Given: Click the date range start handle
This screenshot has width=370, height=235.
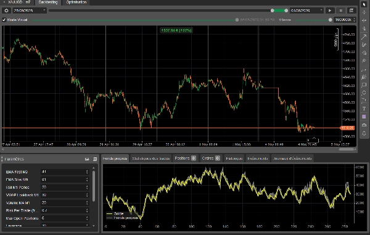Looking at the screenshot, I should point(273,10).
